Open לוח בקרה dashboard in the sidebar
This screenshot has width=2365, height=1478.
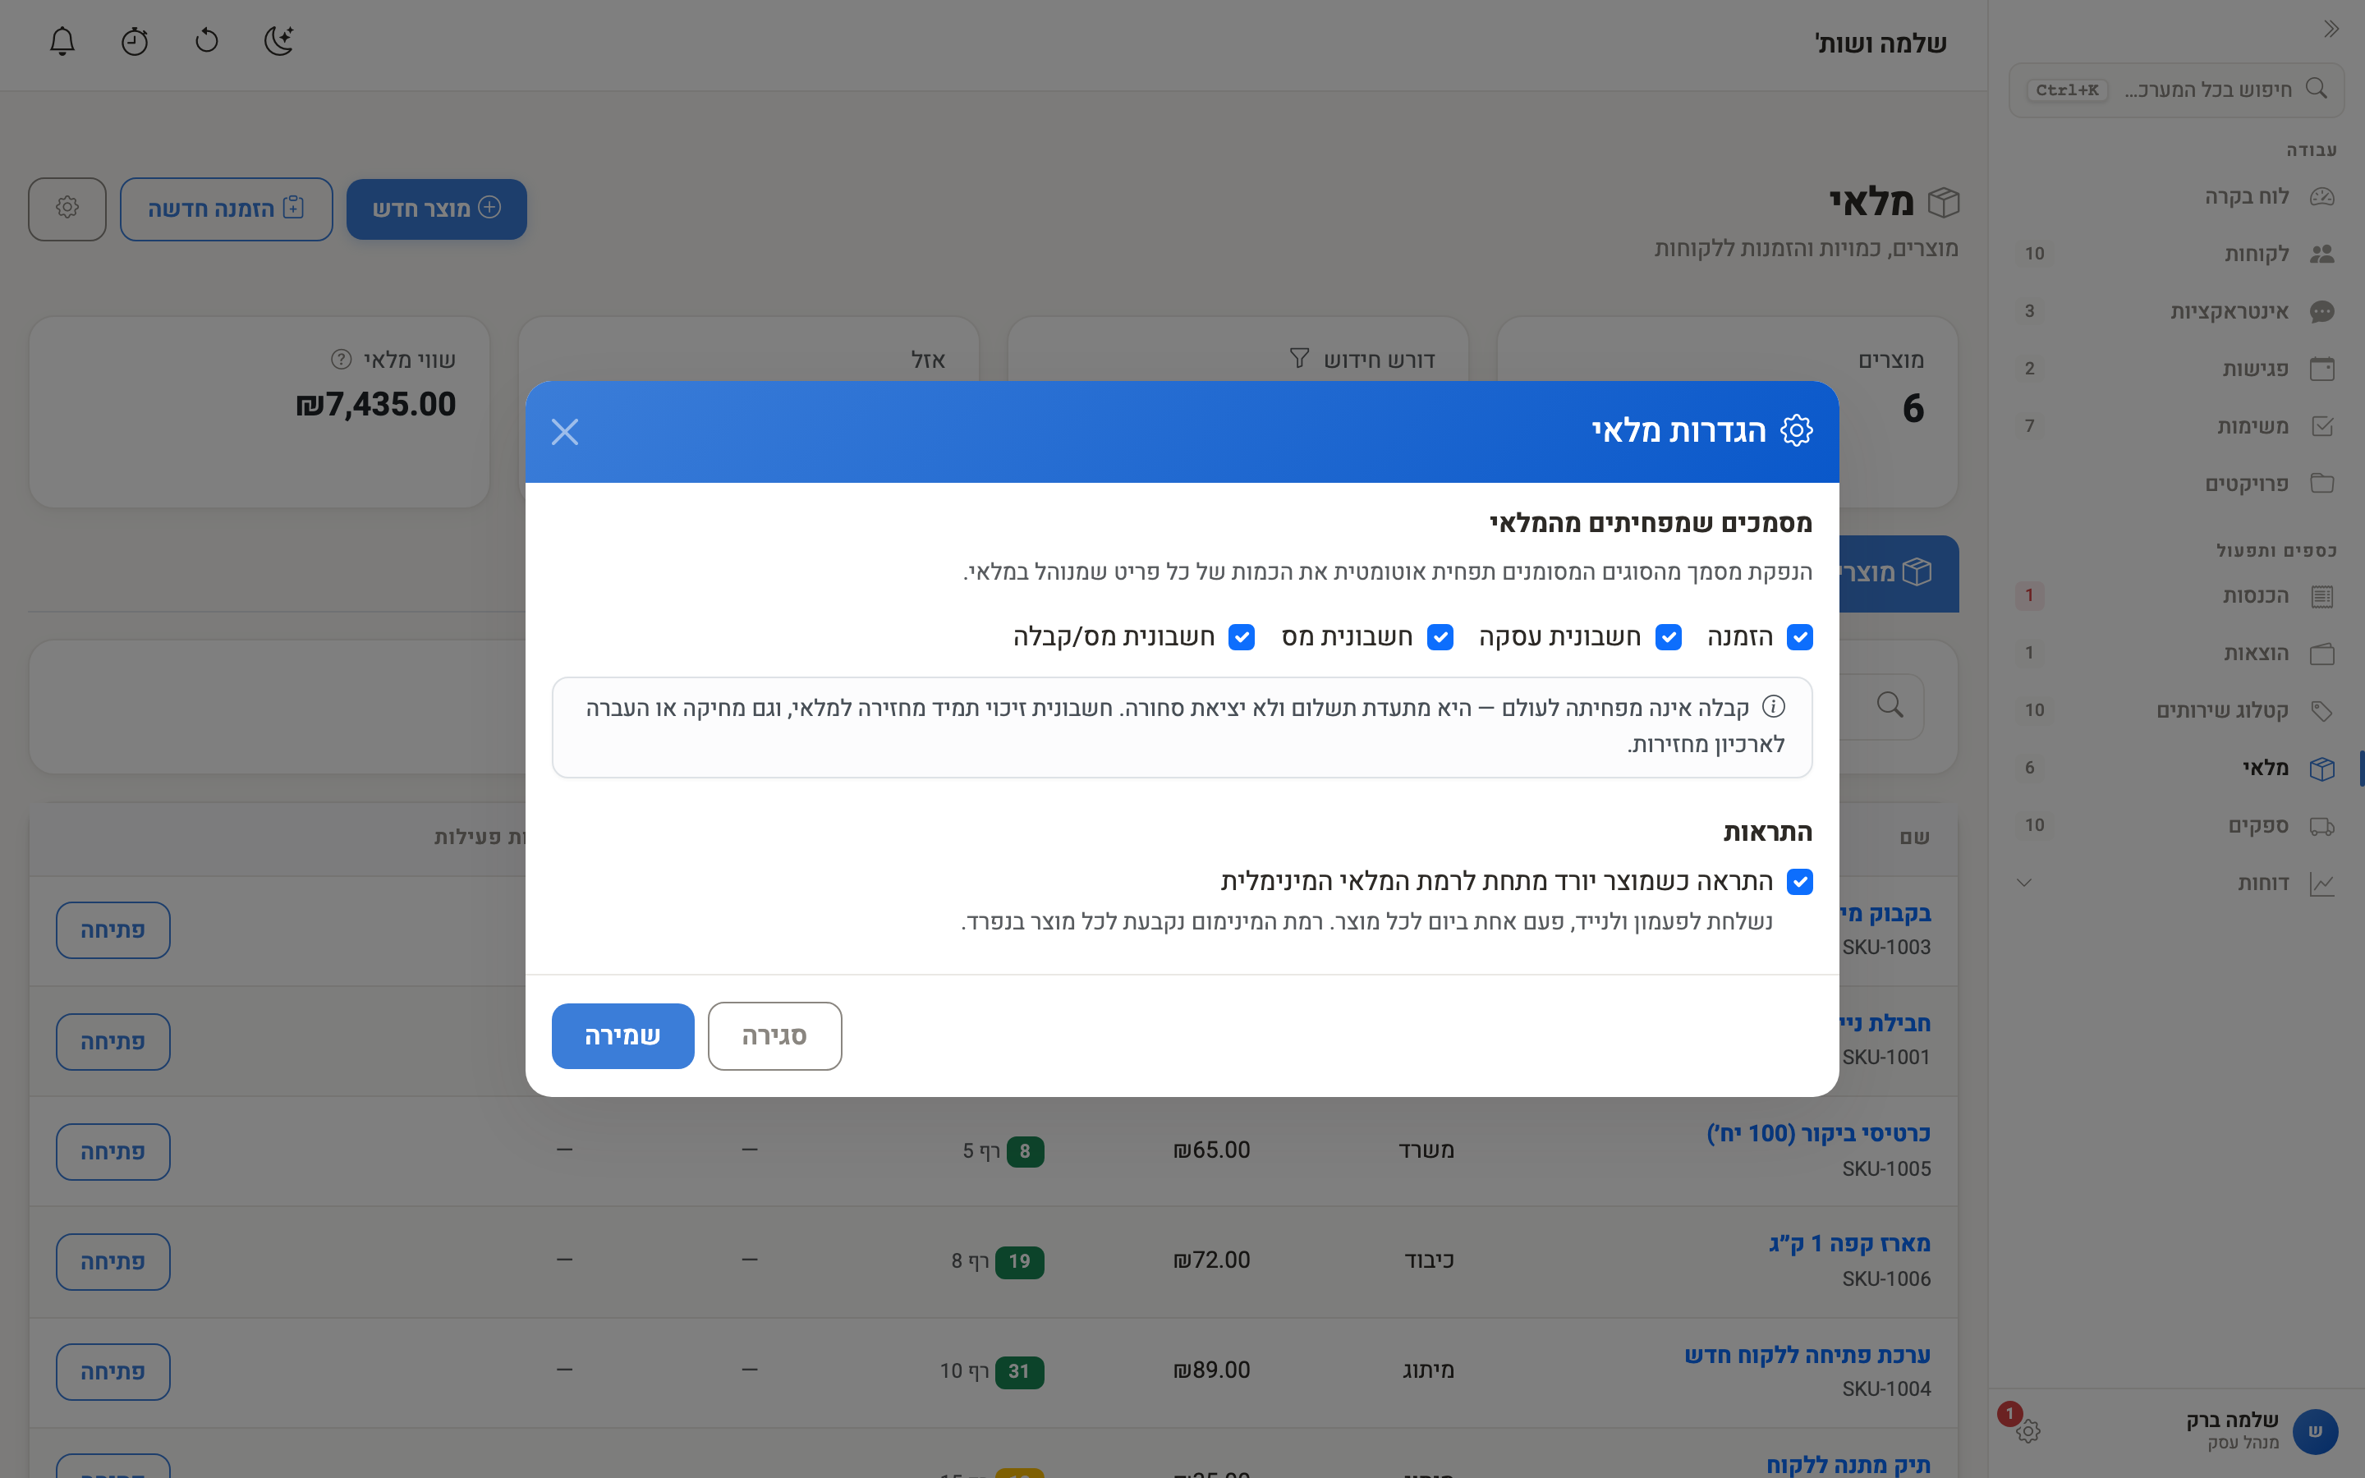2176,196
